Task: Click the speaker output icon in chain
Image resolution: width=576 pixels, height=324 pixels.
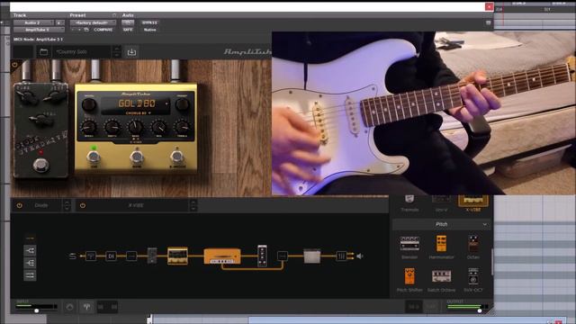Action: pyautogui.click(x=360, y=256)
